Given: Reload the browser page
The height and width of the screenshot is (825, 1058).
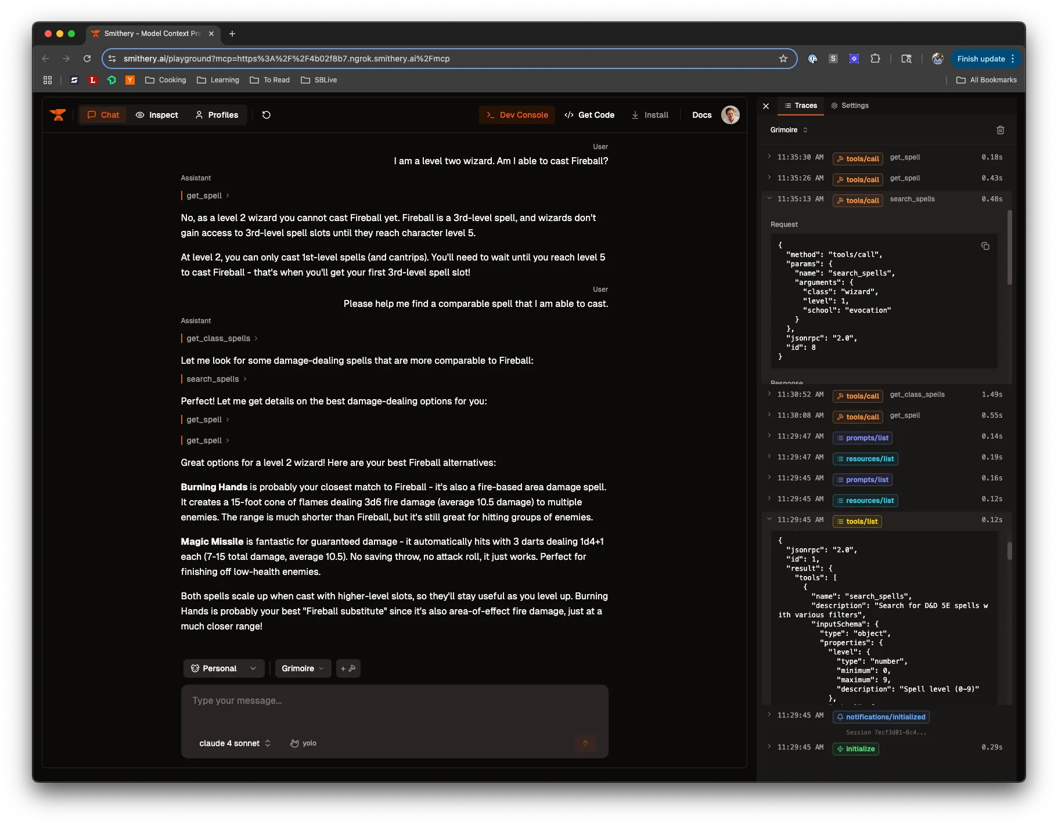Looking at the screenshot, I should [x=87, y=59].
